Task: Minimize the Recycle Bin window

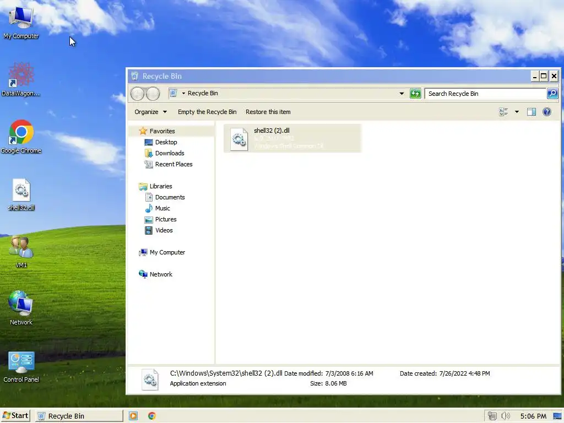Action: point(534,76)
